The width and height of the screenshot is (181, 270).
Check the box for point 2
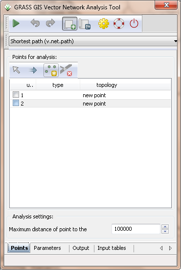[16, 103]
